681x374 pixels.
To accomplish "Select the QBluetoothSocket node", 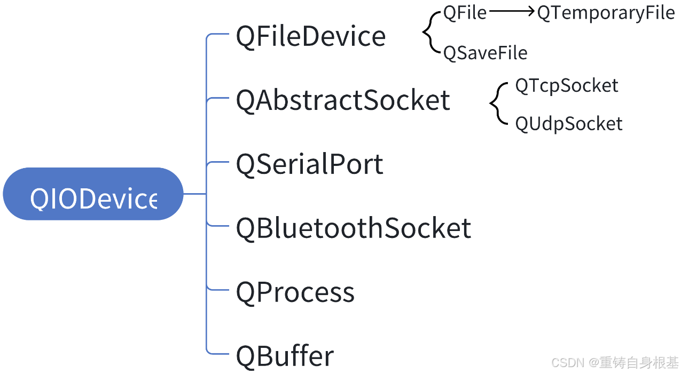I will pyautogui.click(x=354, y=228).
